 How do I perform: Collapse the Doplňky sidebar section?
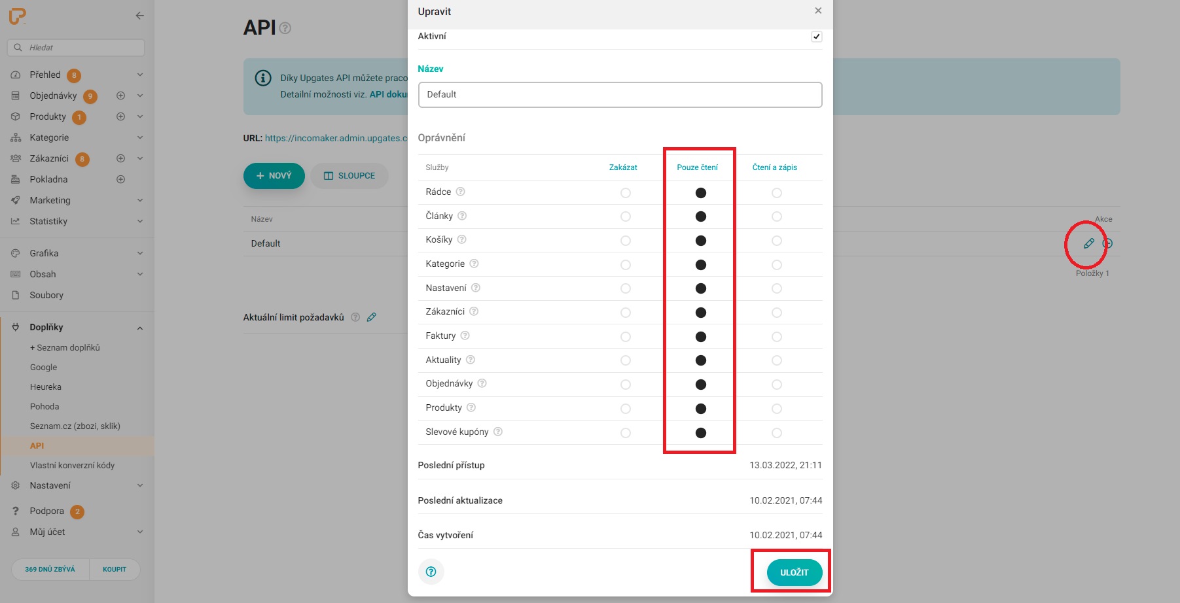(139, 328)
